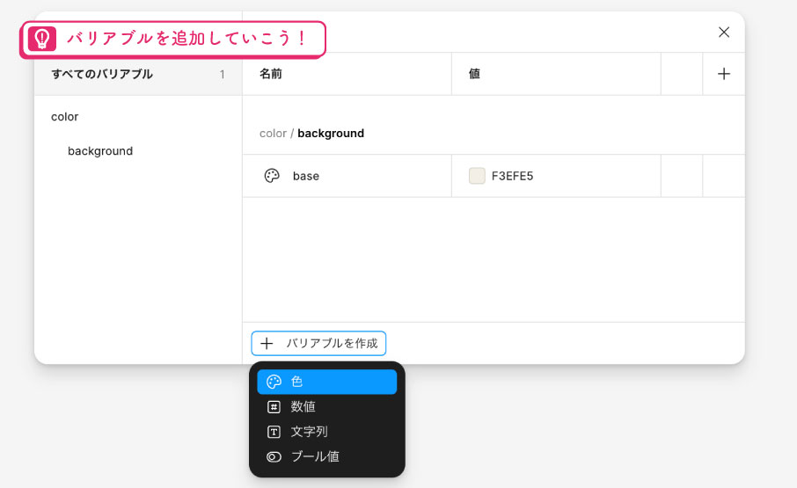Click the color / background group heading
Viewport: 797px width, 488px height.
coord(311,133)
